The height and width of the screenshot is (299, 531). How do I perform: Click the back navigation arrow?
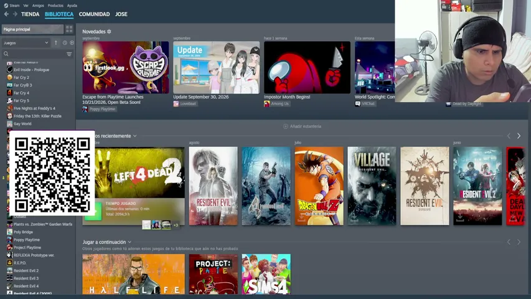click(x=6, y=14)
